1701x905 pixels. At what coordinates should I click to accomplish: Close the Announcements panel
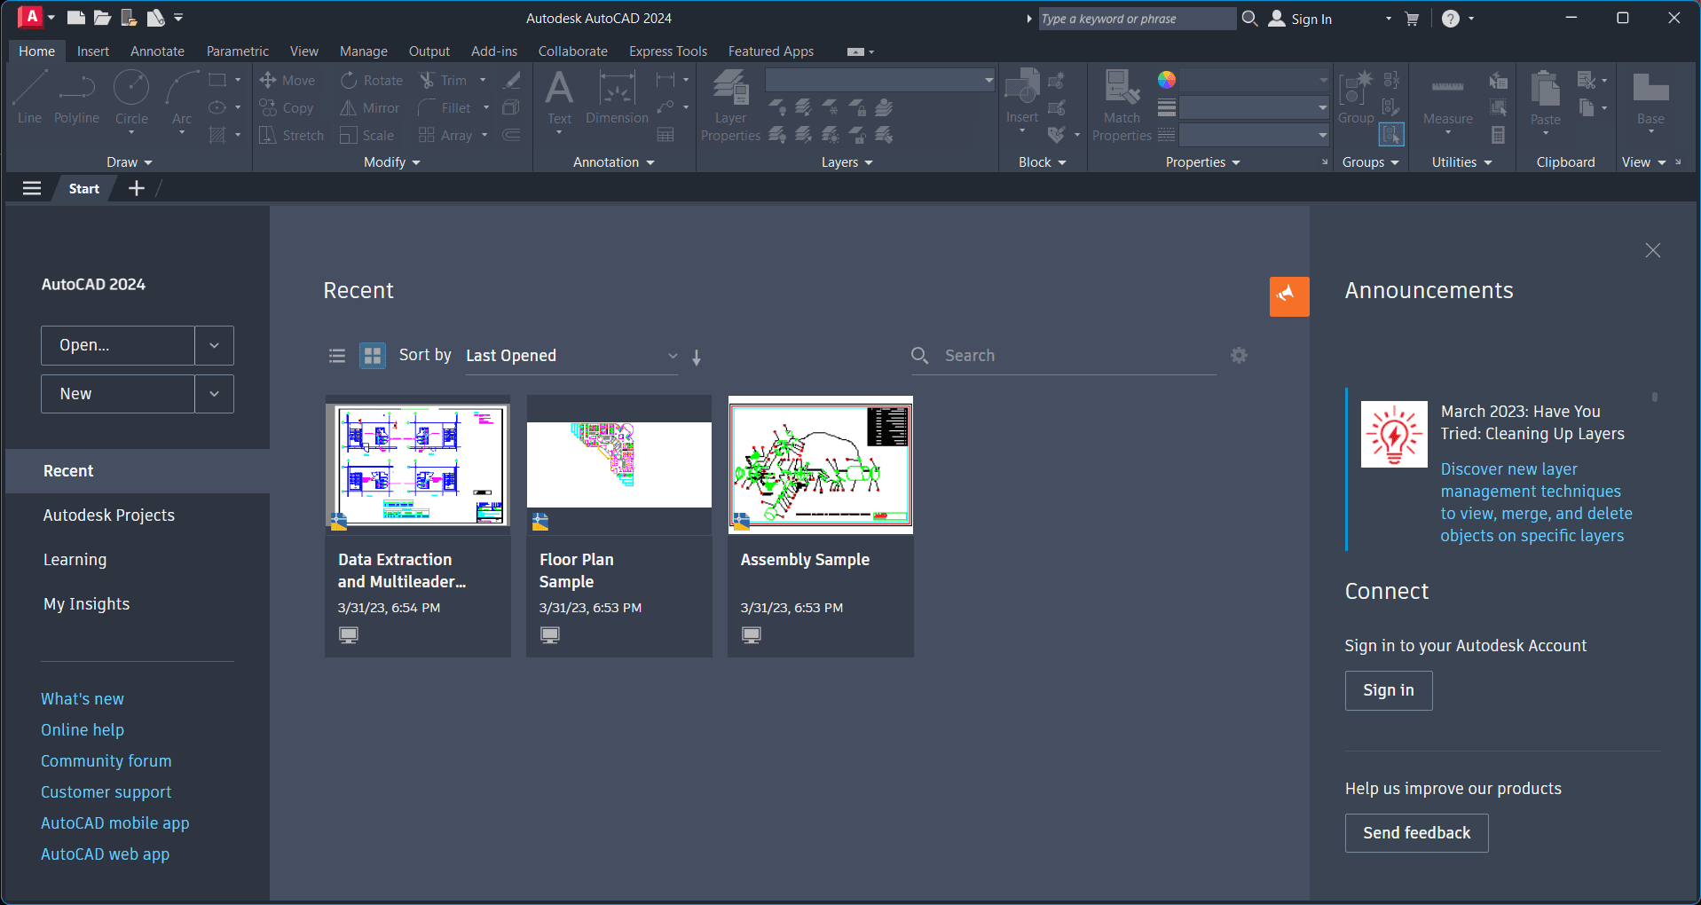(x=1652, y=250)
